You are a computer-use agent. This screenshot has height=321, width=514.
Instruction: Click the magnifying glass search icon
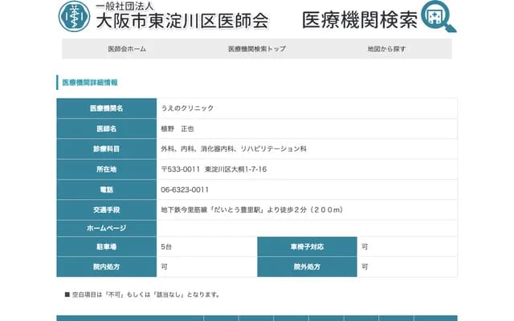tap(439, 17)
